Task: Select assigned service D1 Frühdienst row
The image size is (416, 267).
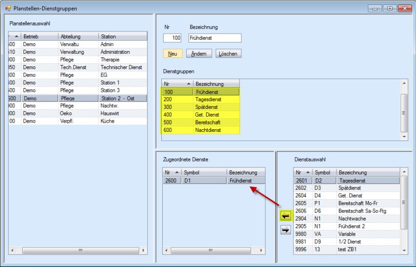Action: click(x=214, y=181)
